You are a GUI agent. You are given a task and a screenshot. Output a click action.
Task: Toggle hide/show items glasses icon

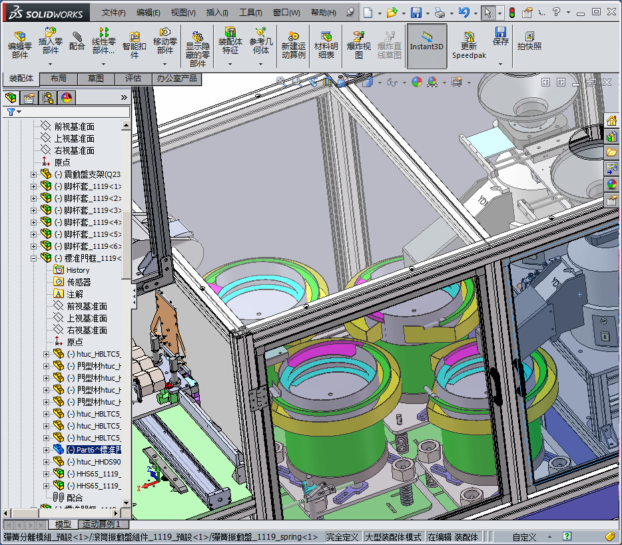pos(392,82)
